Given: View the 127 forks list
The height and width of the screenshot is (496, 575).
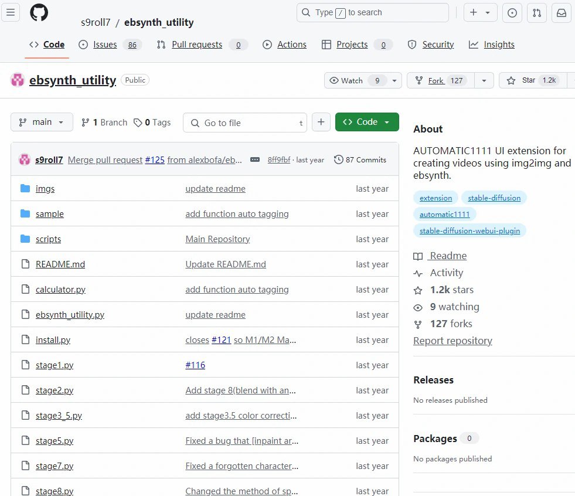Looking at the screenshot, I should (443, 324).
